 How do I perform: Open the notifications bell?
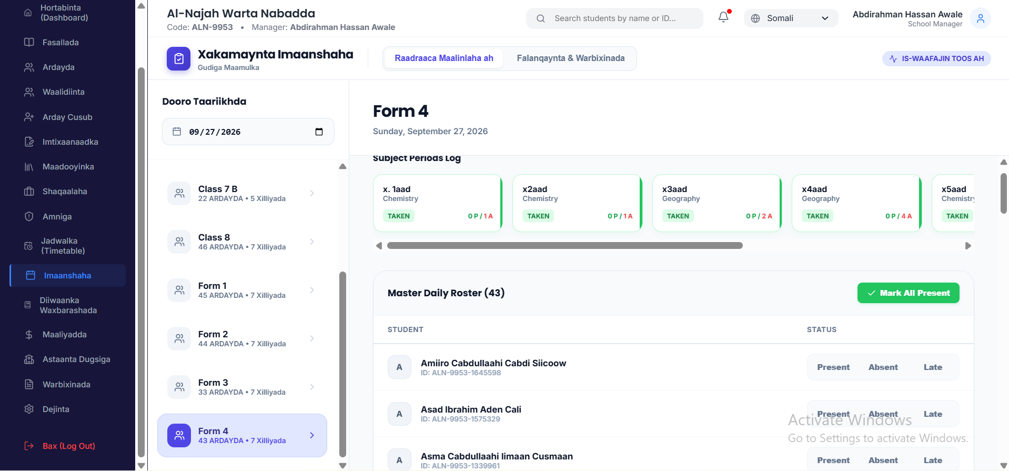tap(723, 17)
